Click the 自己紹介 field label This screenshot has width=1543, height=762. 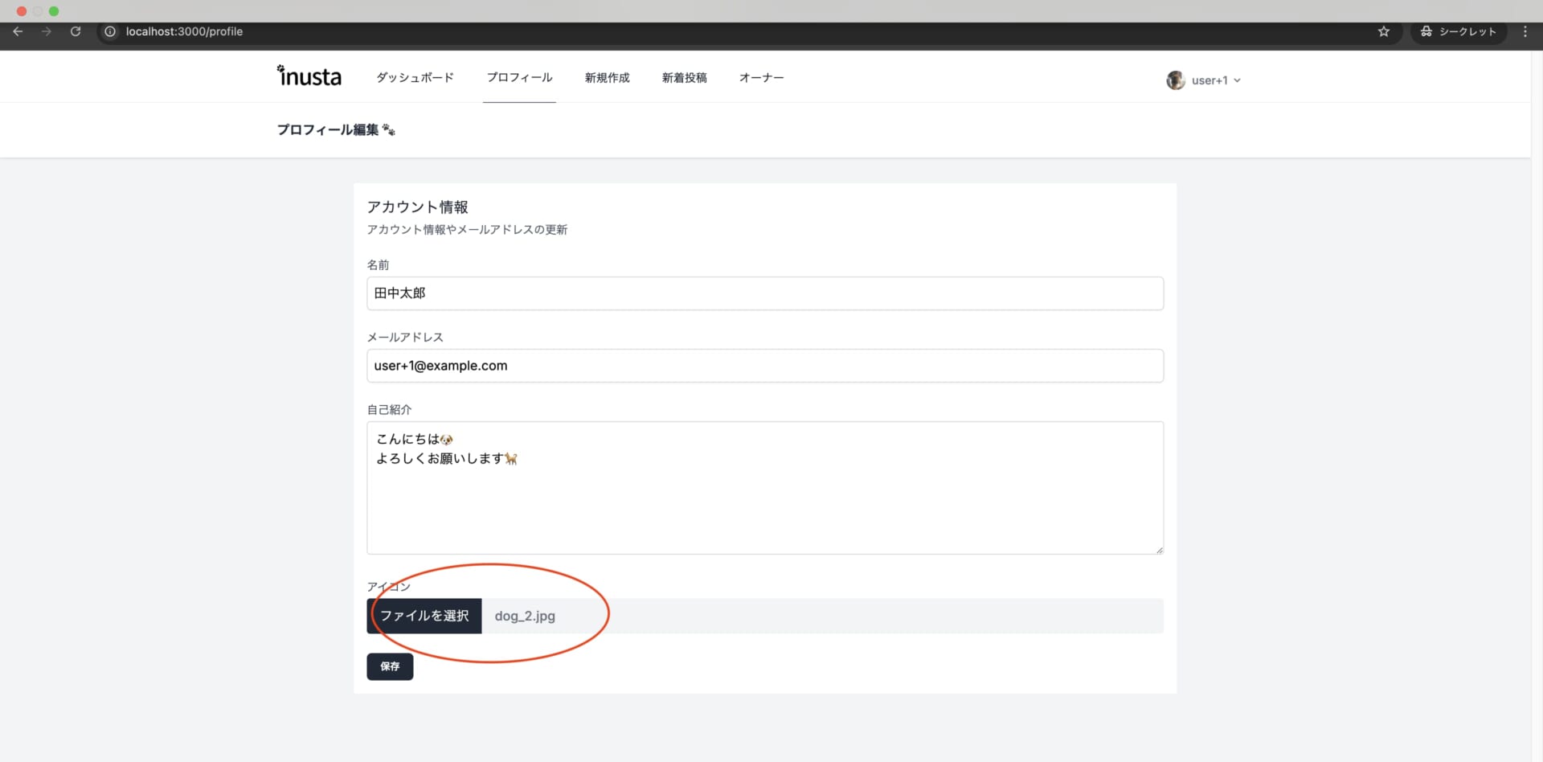tap(389, 409)
